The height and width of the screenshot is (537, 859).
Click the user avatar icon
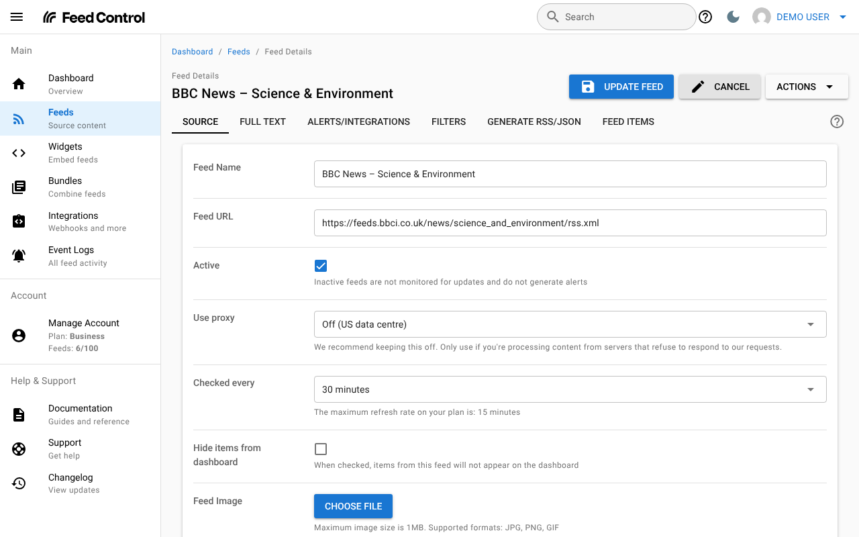pos(762,17)
